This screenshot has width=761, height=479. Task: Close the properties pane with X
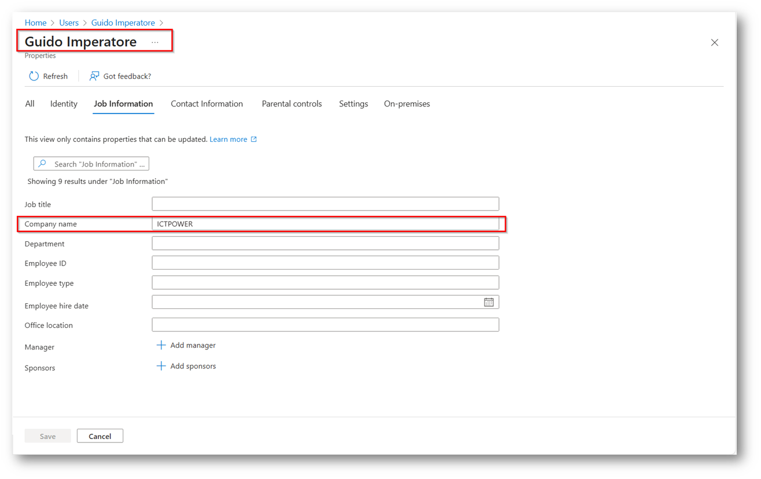pyautogui.click(x=714, y=43)
